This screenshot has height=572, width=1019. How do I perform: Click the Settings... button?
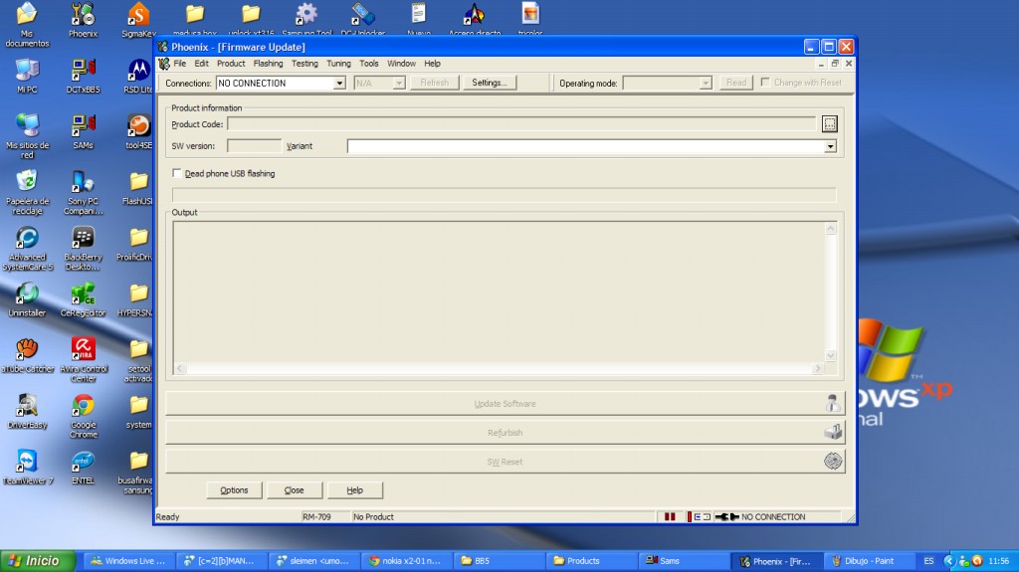(490, 83)
